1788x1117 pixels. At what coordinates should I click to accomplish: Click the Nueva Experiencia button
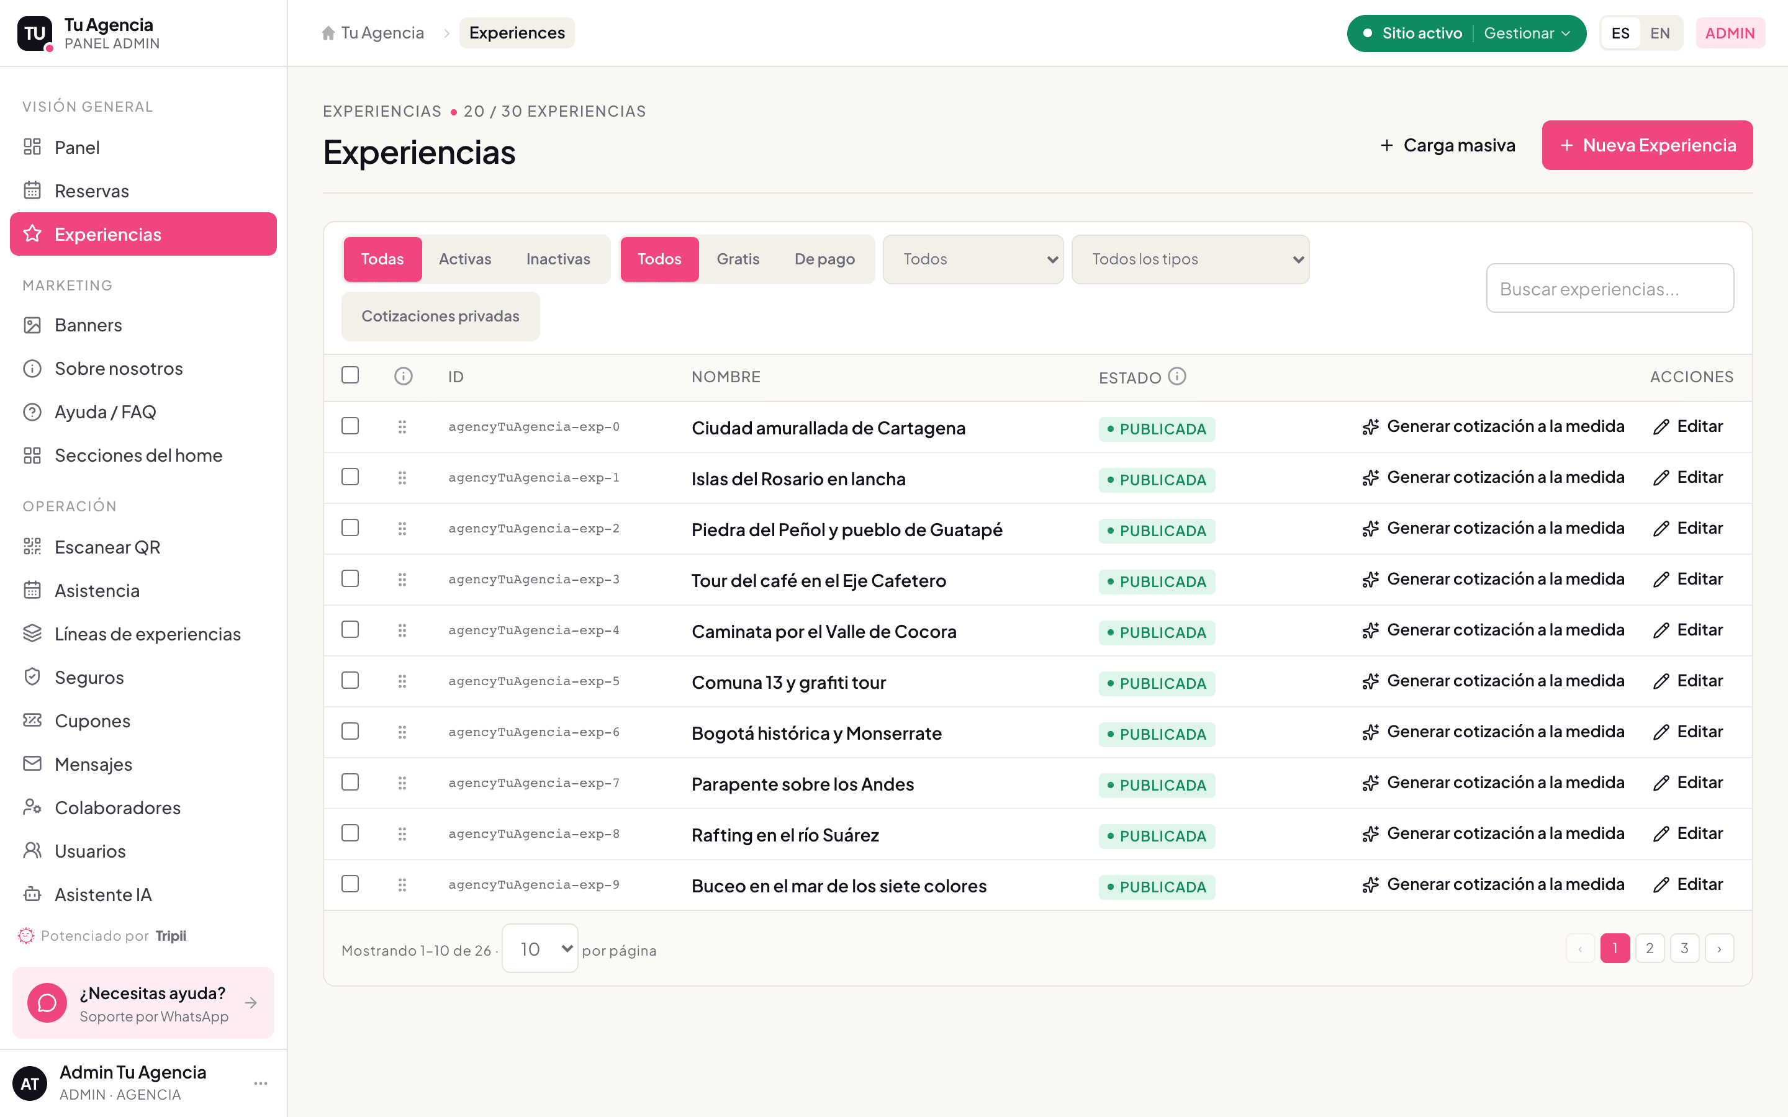1647,146
